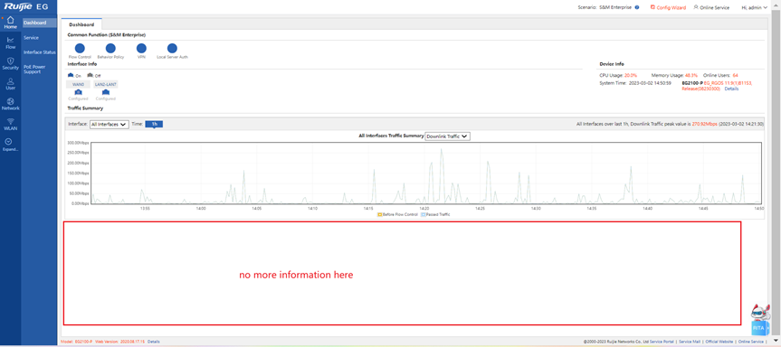
Task: Open the Downlink Traffic dropdown
Action: click(x=447, y=136)
